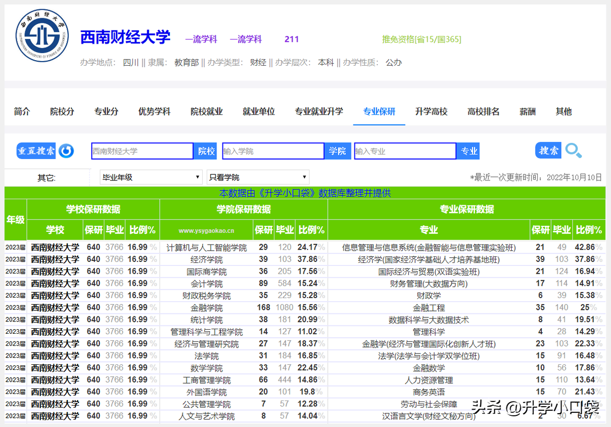Screen dimensions: 611x427
Task: Click the 重置搜索 button
Action: 37,151
